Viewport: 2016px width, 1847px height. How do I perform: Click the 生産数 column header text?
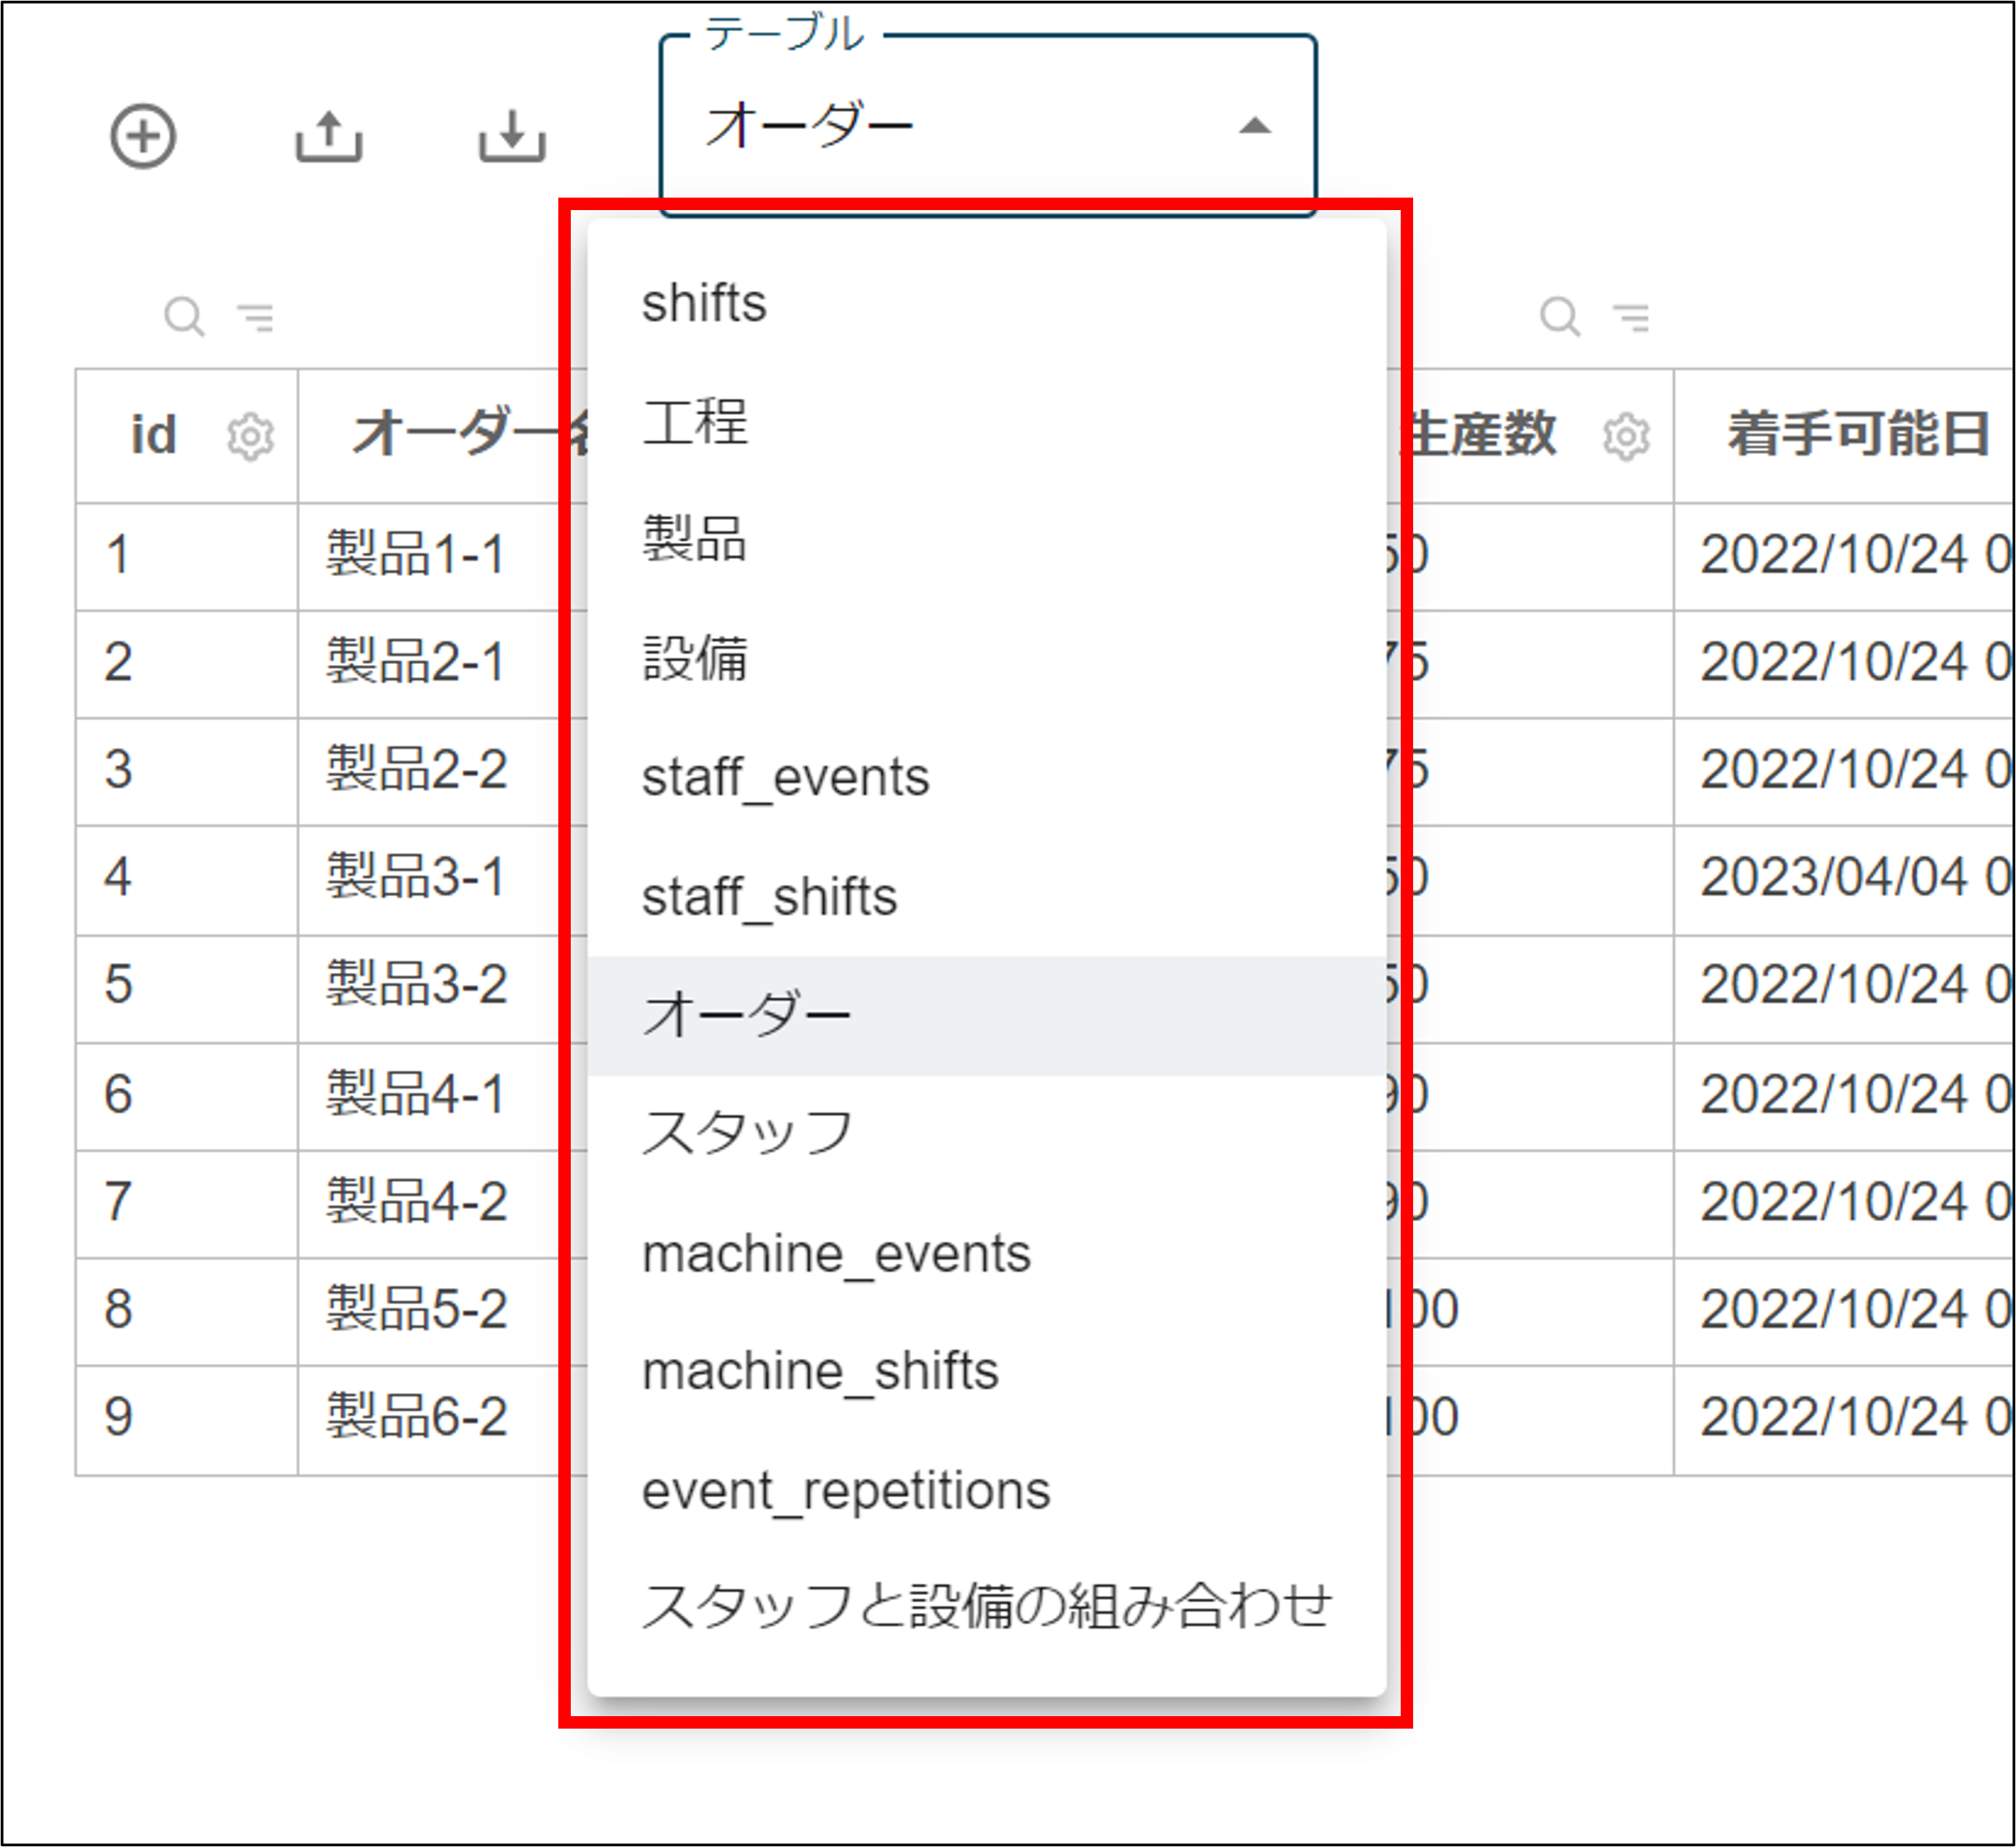[1478, 436]
